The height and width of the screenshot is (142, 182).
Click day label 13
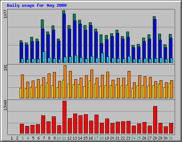click(x=75, y=138)
